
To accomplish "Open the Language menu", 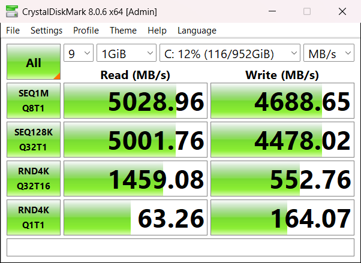I will pos(197,31).
